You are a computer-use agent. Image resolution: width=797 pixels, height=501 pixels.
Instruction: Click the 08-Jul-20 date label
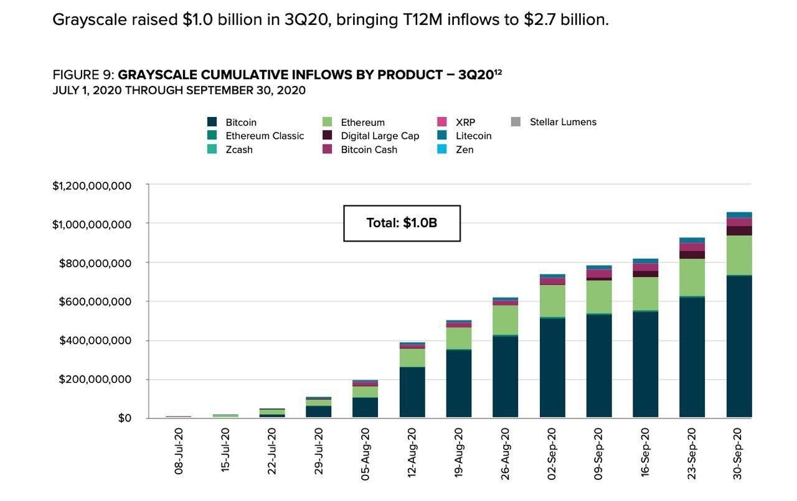[x=179, y=451]
